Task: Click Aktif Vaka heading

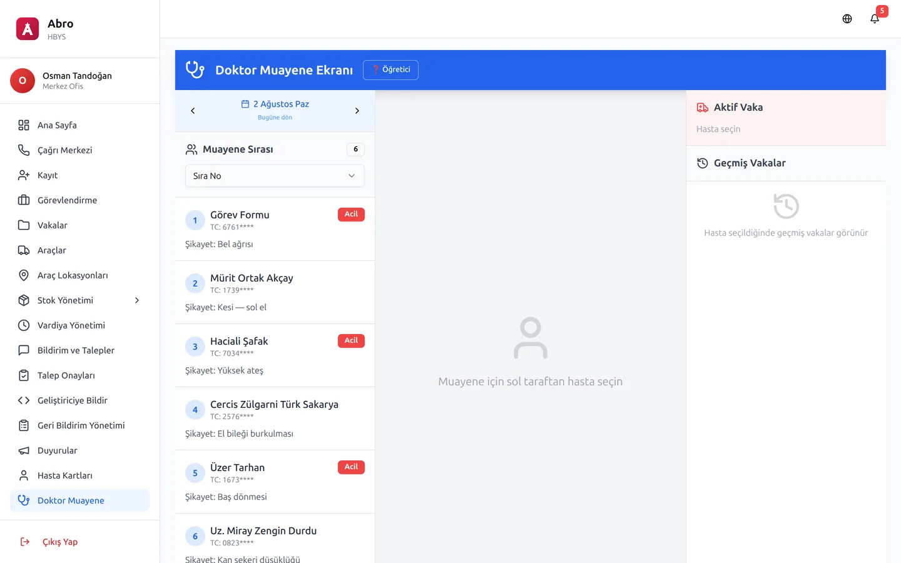Action: click(738, 108)
